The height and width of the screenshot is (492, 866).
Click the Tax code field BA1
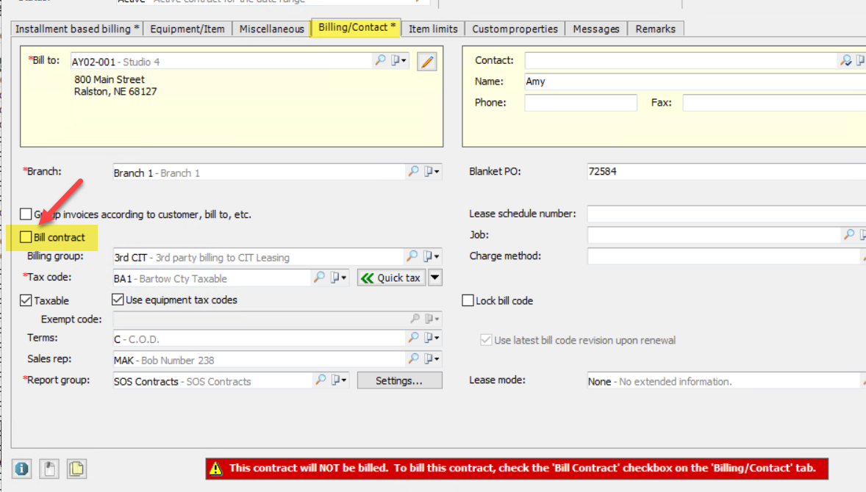click(212, 278)
